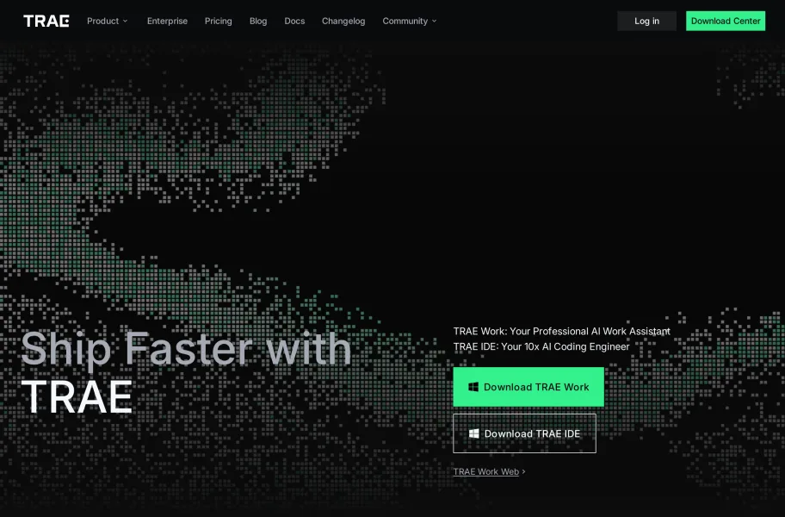
Task: View the Changelog page
Action: (343, 21)
